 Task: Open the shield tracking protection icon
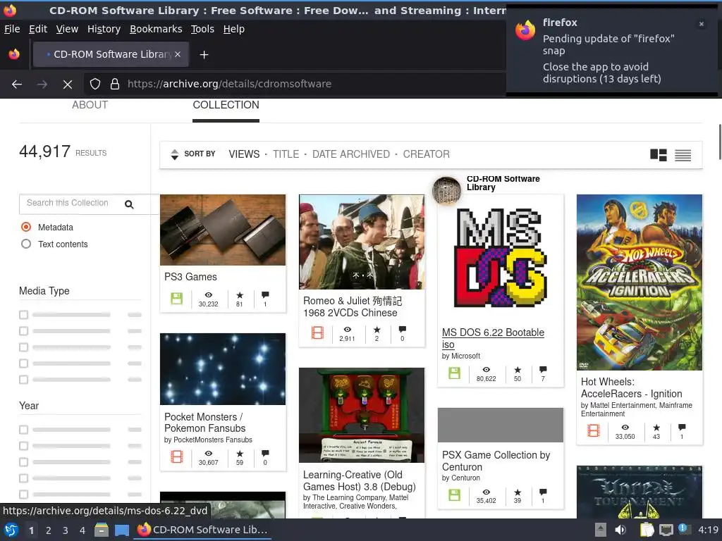click(x=95, y=85)
